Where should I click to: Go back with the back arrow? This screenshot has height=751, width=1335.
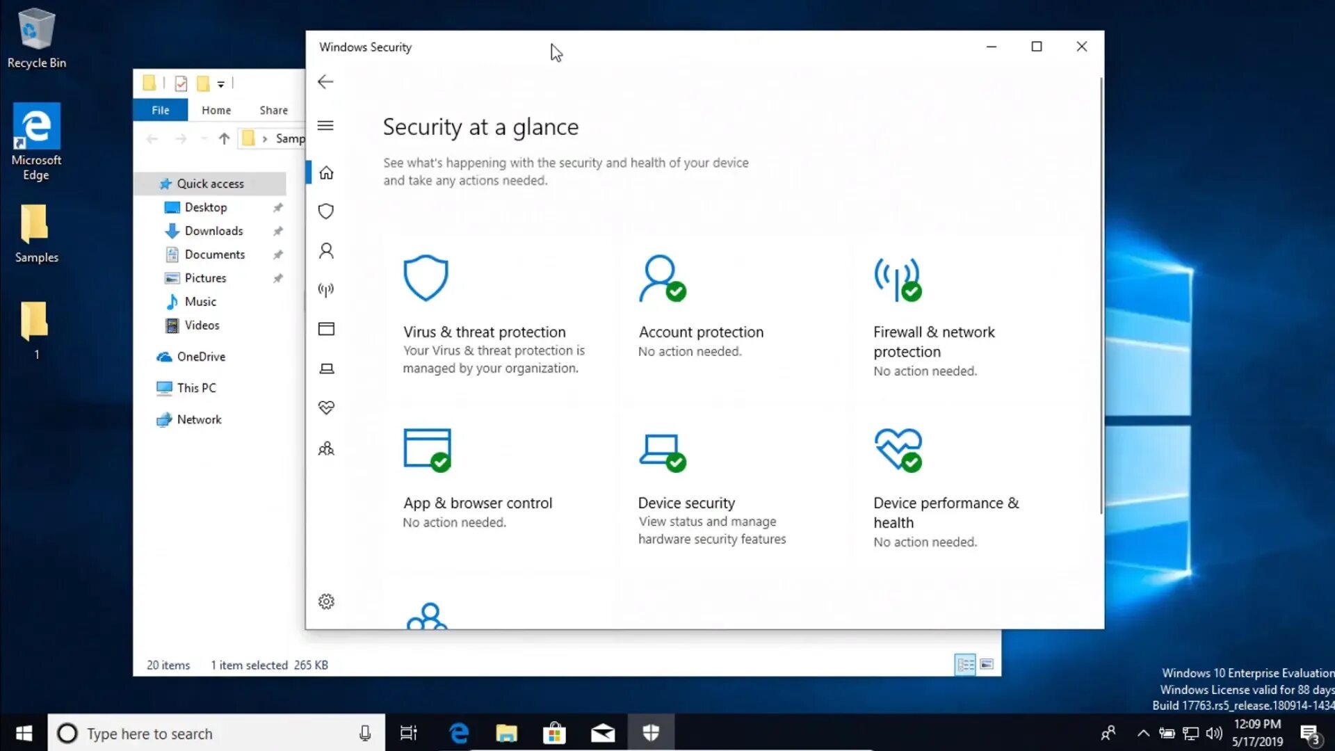tap(325, 82)
